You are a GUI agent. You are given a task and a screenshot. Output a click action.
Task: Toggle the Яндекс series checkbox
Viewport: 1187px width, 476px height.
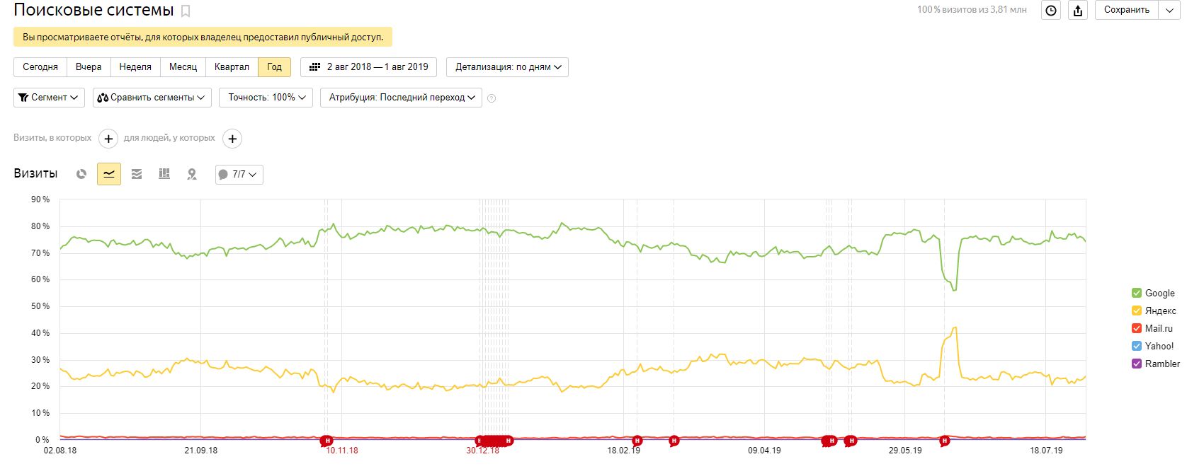pos(1137,310)
